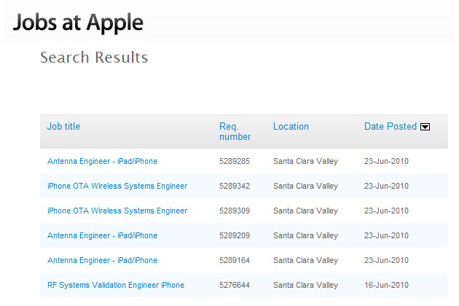
Task: Click req number 5289285 in first row
Action: coord(235,161)
